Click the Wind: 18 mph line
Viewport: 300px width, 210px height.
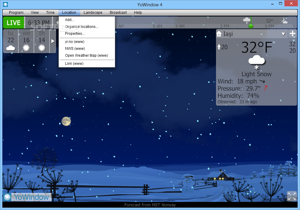tap(241, 81)
